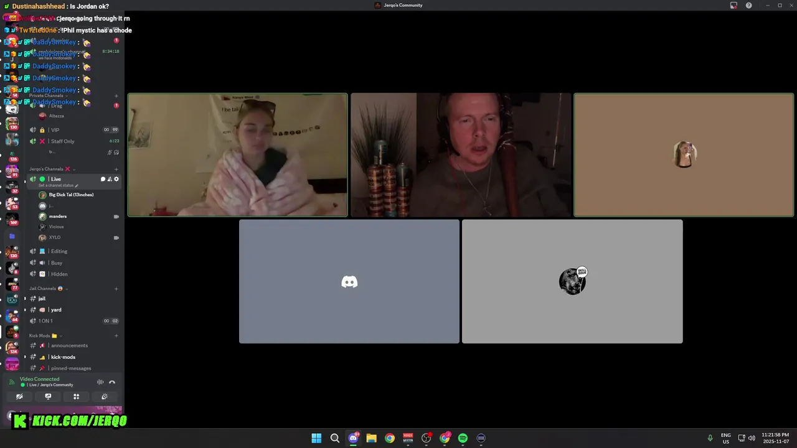The image size is (797, 448).
Task: Open the yard text channel
Action: point(73,310)
